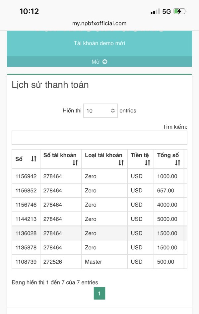This screenshot has width=199, height=314.
Task: Tap the Tài khoản demo mới banner text
Action: coord(99,43)
